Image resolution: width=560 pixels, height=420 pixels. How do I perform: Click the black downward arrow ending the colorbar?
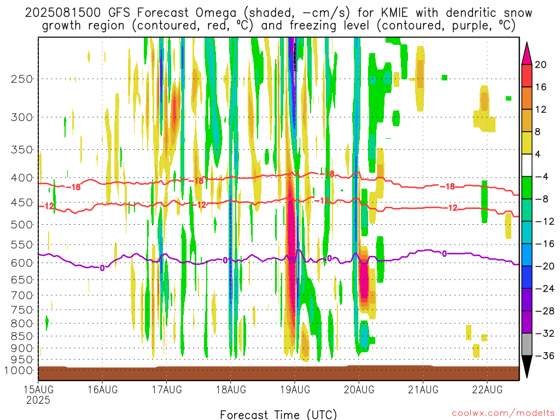(527, 367)
